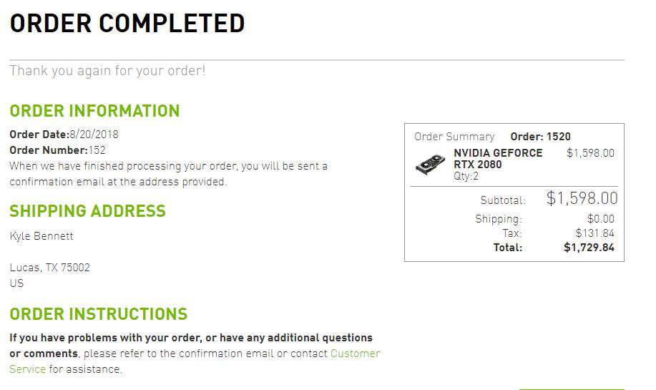Click the $131.84 tax amount
The height and width of the screenshot is (390, 656).
tap(594, 233)
